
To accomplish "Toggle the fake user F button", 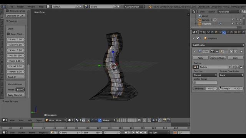I will point(230,67).
